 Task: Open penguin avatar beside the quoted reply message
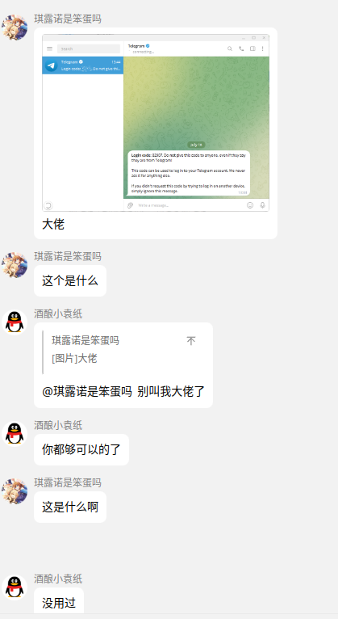point(15,322)
